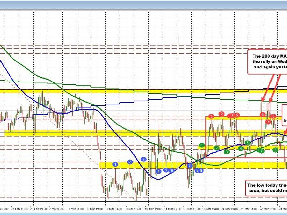Select the red marker 2 above the resistance band
287x215 pixels.
[222, 114]
